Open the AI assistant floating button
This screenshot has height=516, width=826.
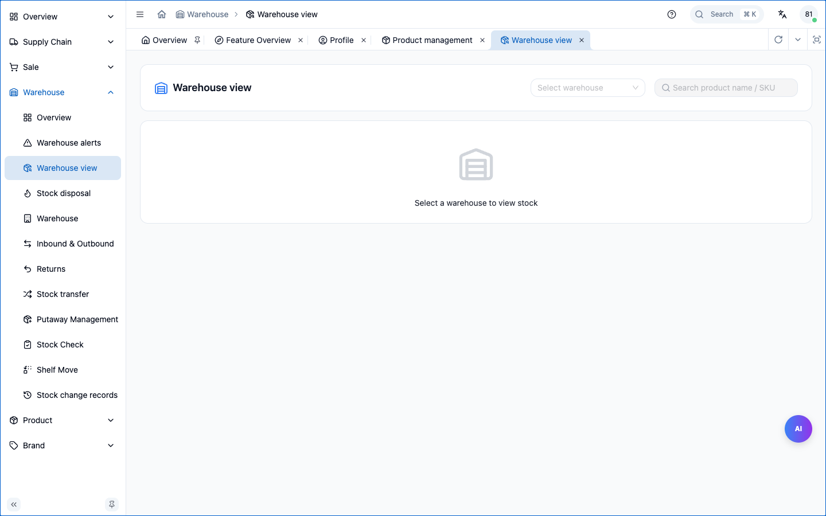click(798, 429)
